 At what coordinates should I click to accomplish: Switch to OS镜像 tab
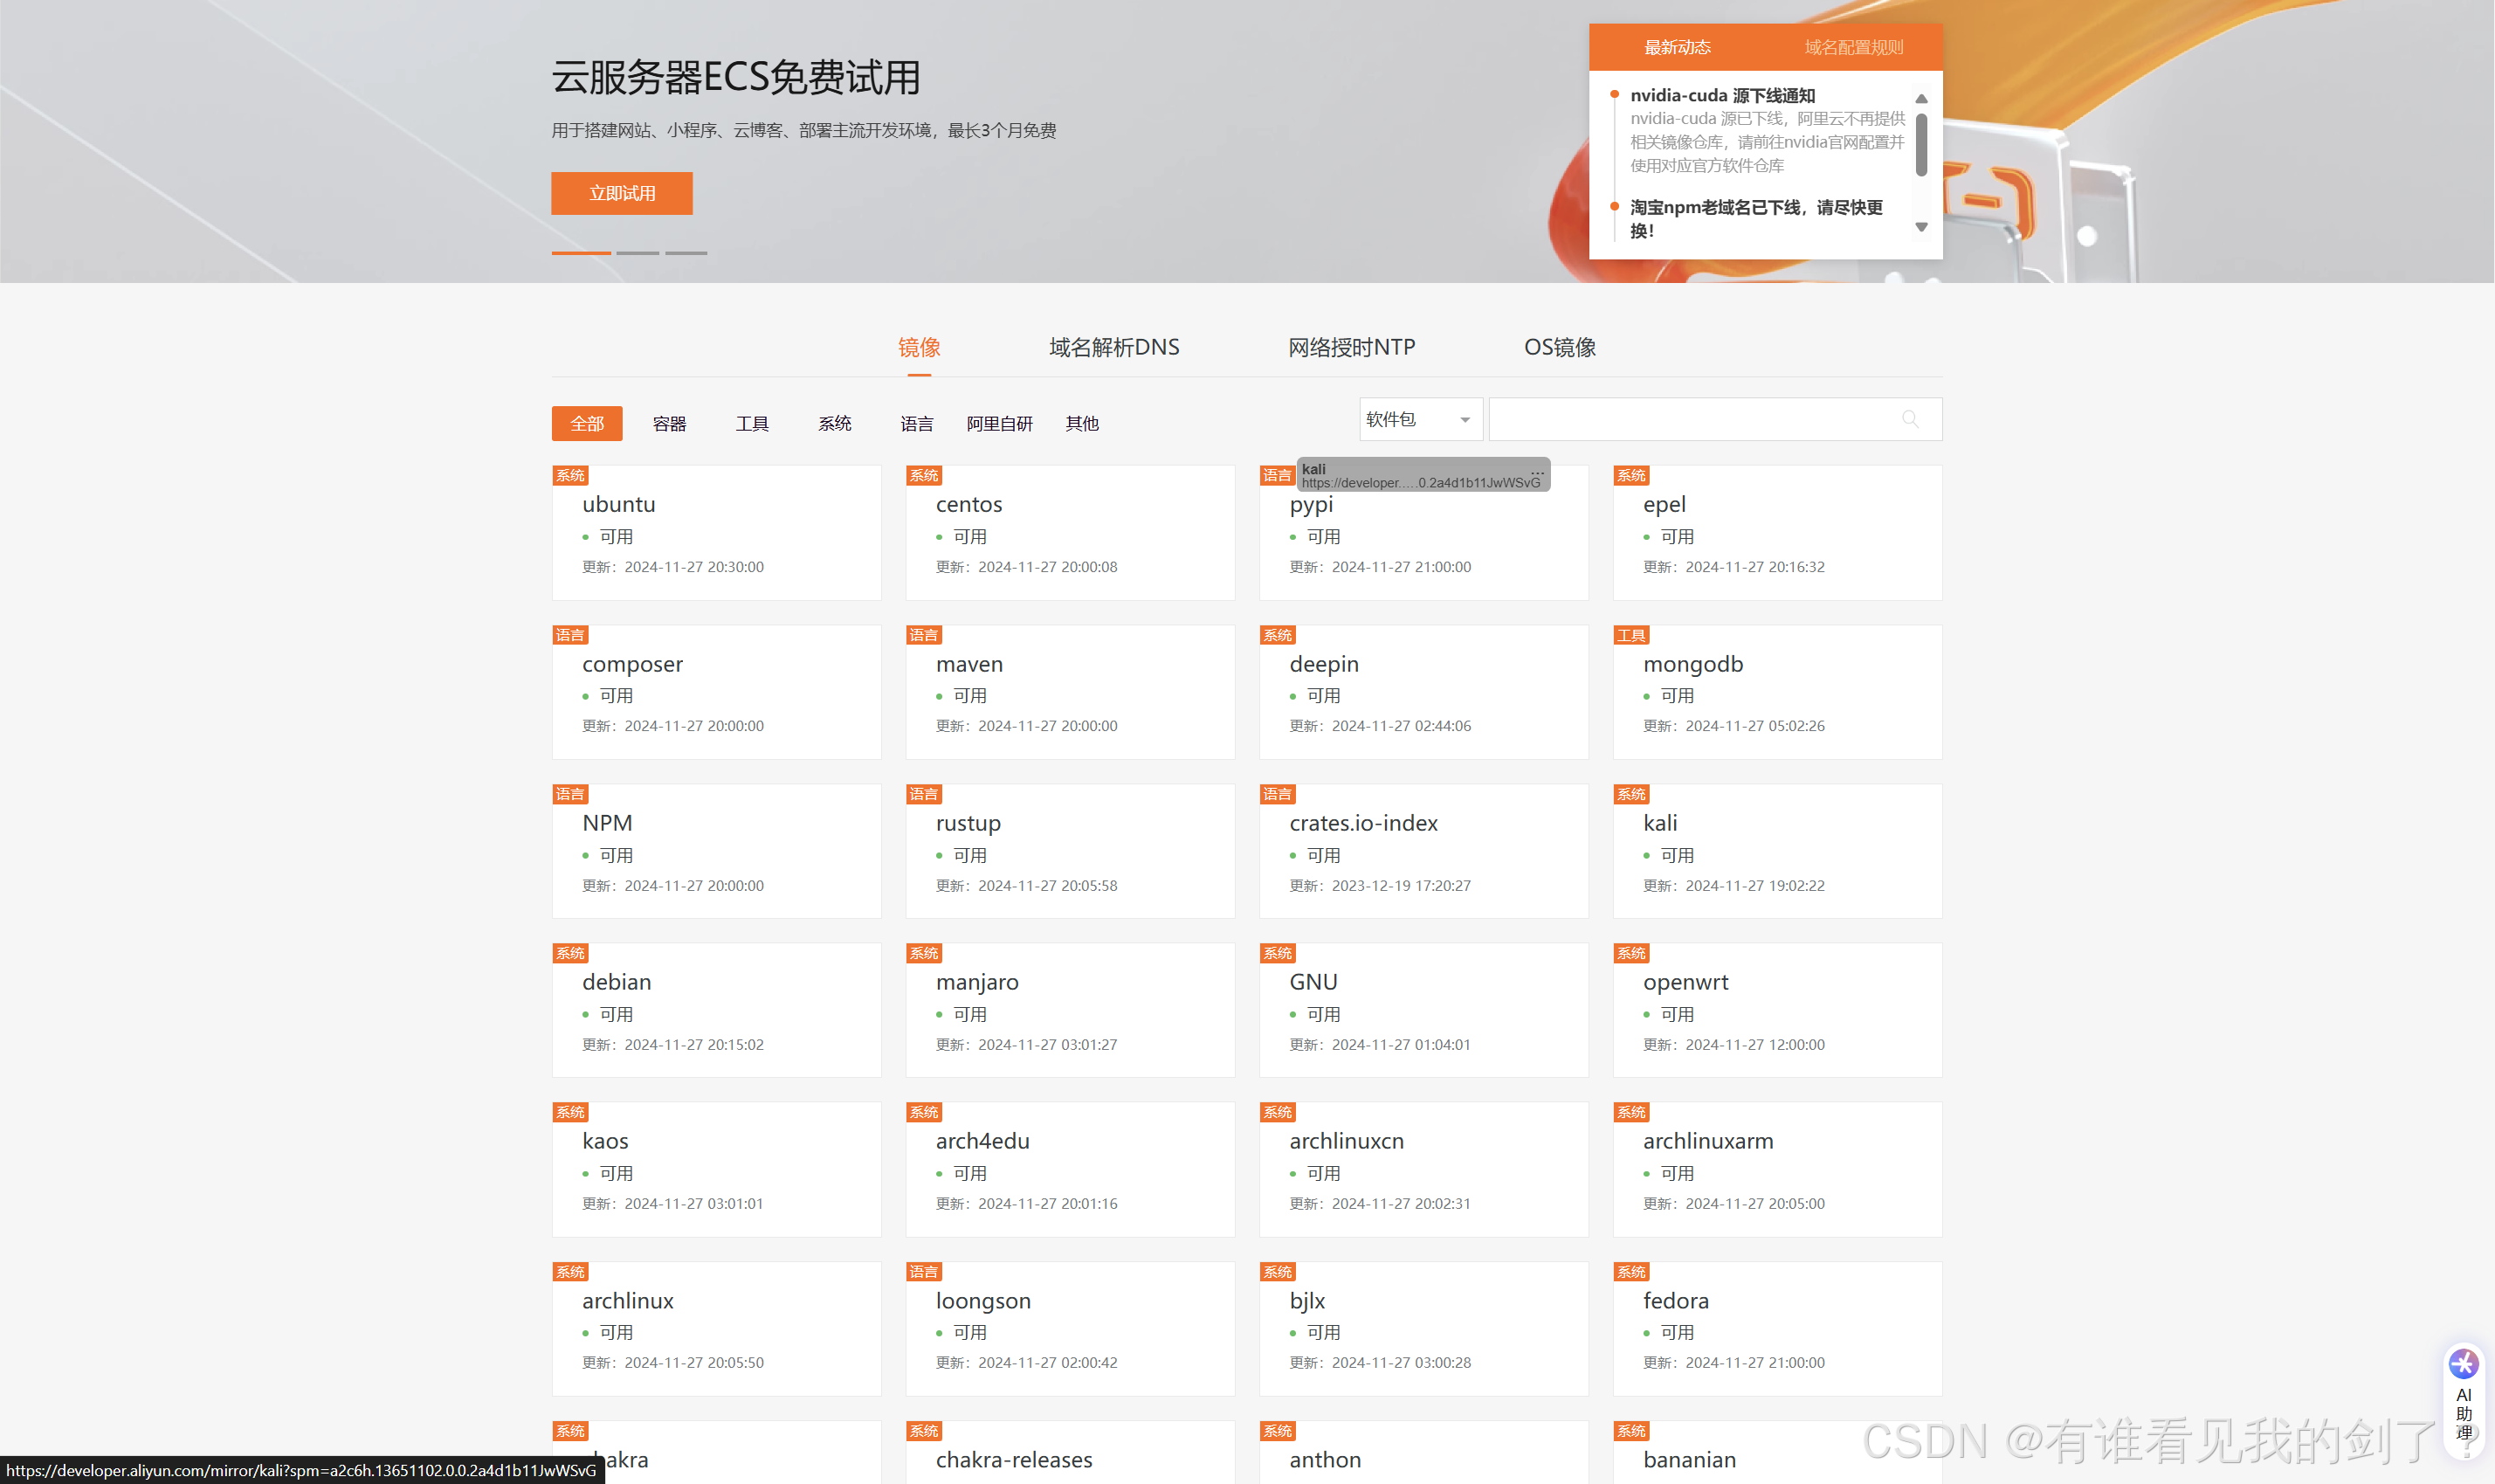[x=1560, y=347]
